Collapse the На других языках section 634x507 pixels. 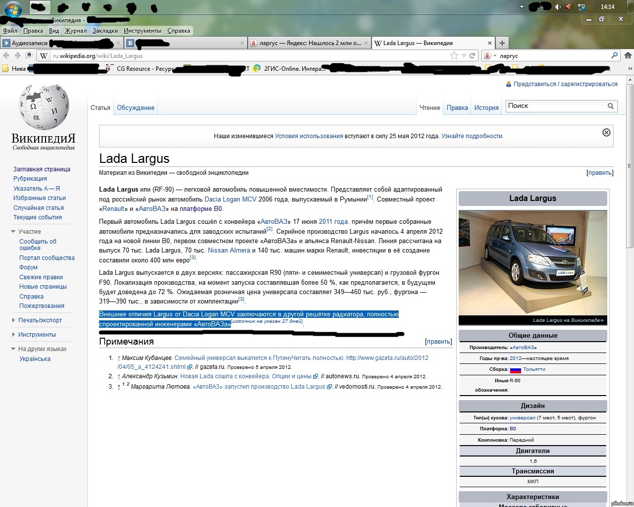pyautogui.click(x=12, y=349)
